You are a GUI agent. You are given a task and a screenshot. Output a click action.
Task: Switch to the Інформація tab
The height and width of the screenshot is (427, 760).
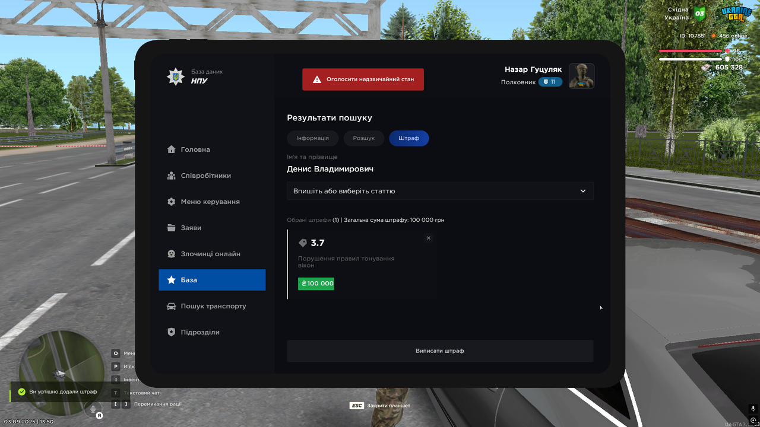312,138
